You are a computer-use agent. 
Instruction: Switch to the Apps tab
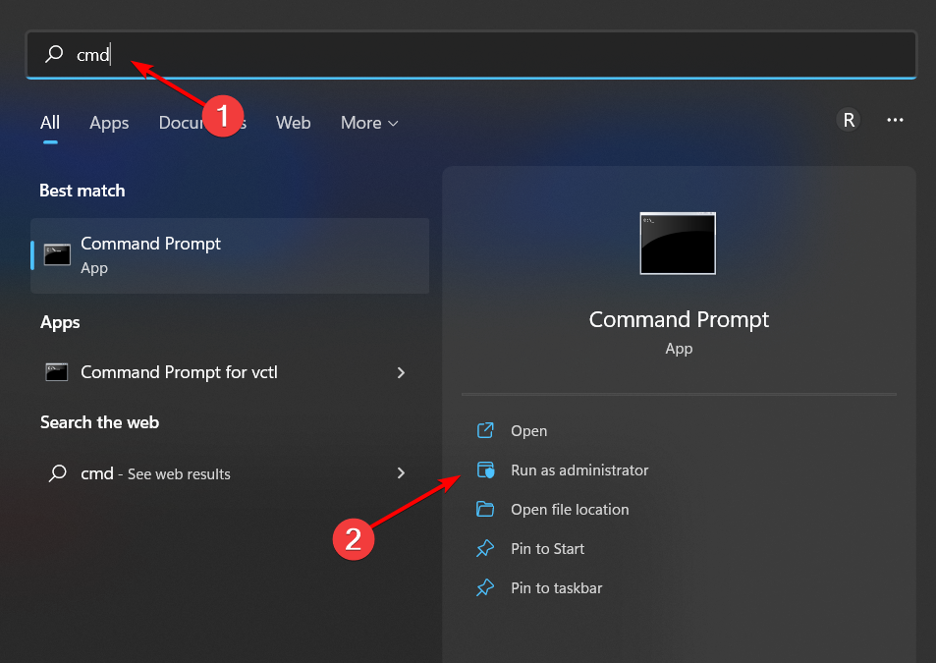(x=108, y=122)
